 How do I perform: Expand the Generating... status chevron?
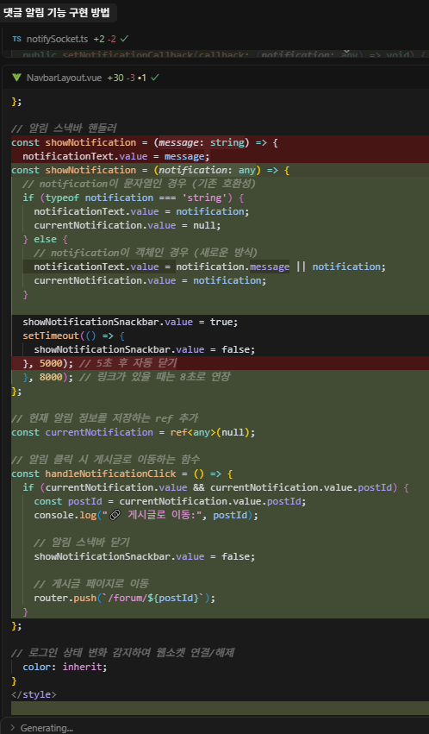(13, 728)
